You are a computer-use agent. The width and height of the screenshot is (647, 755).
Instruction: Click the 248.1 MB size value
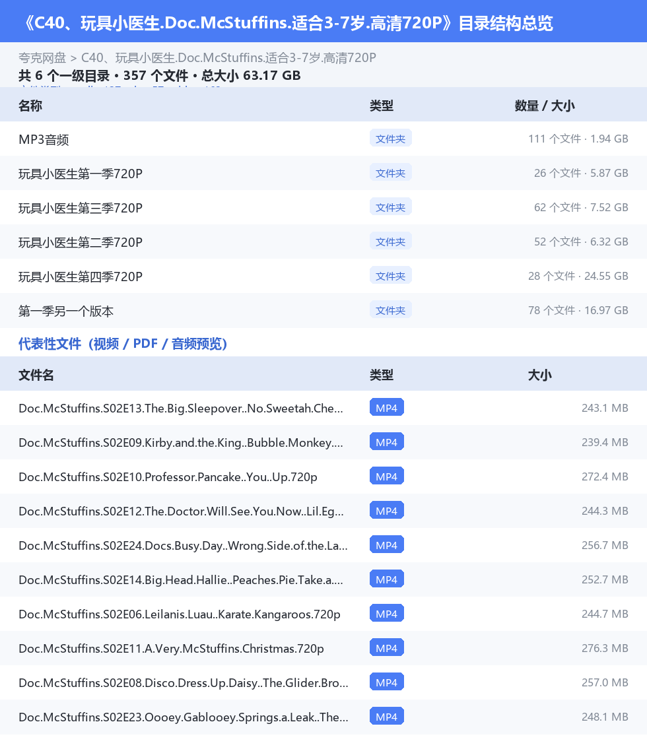tap(605, 717)
